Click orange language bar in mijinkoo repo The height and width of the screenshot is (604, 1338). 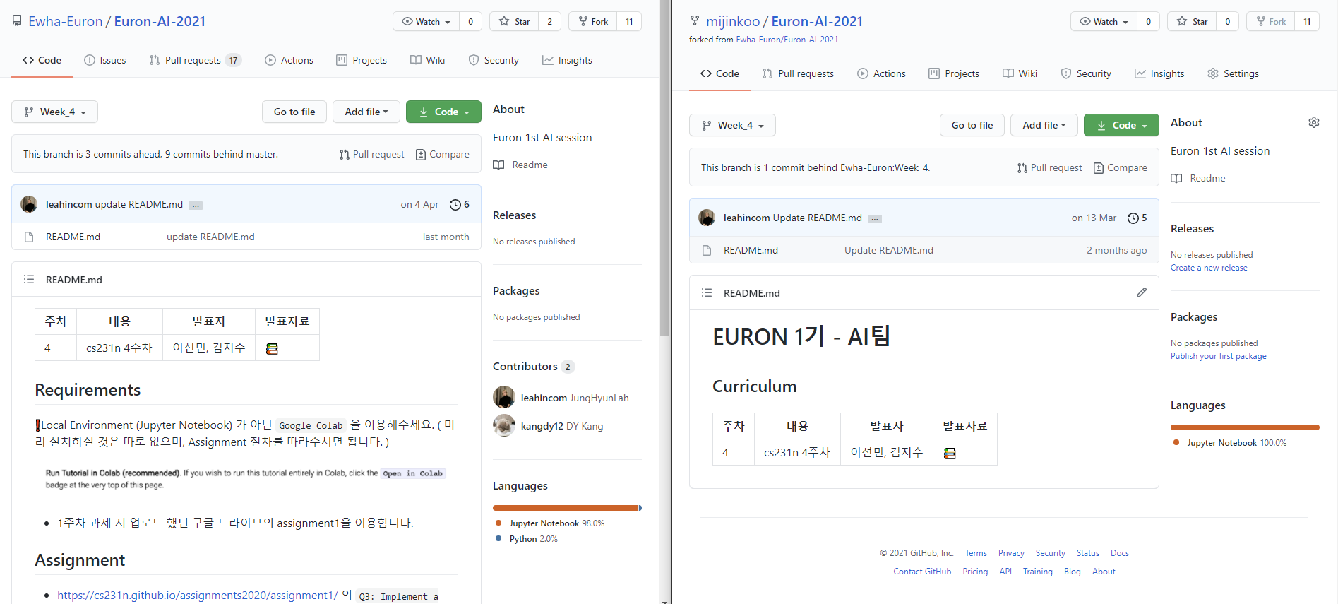tap(1245, 427)
